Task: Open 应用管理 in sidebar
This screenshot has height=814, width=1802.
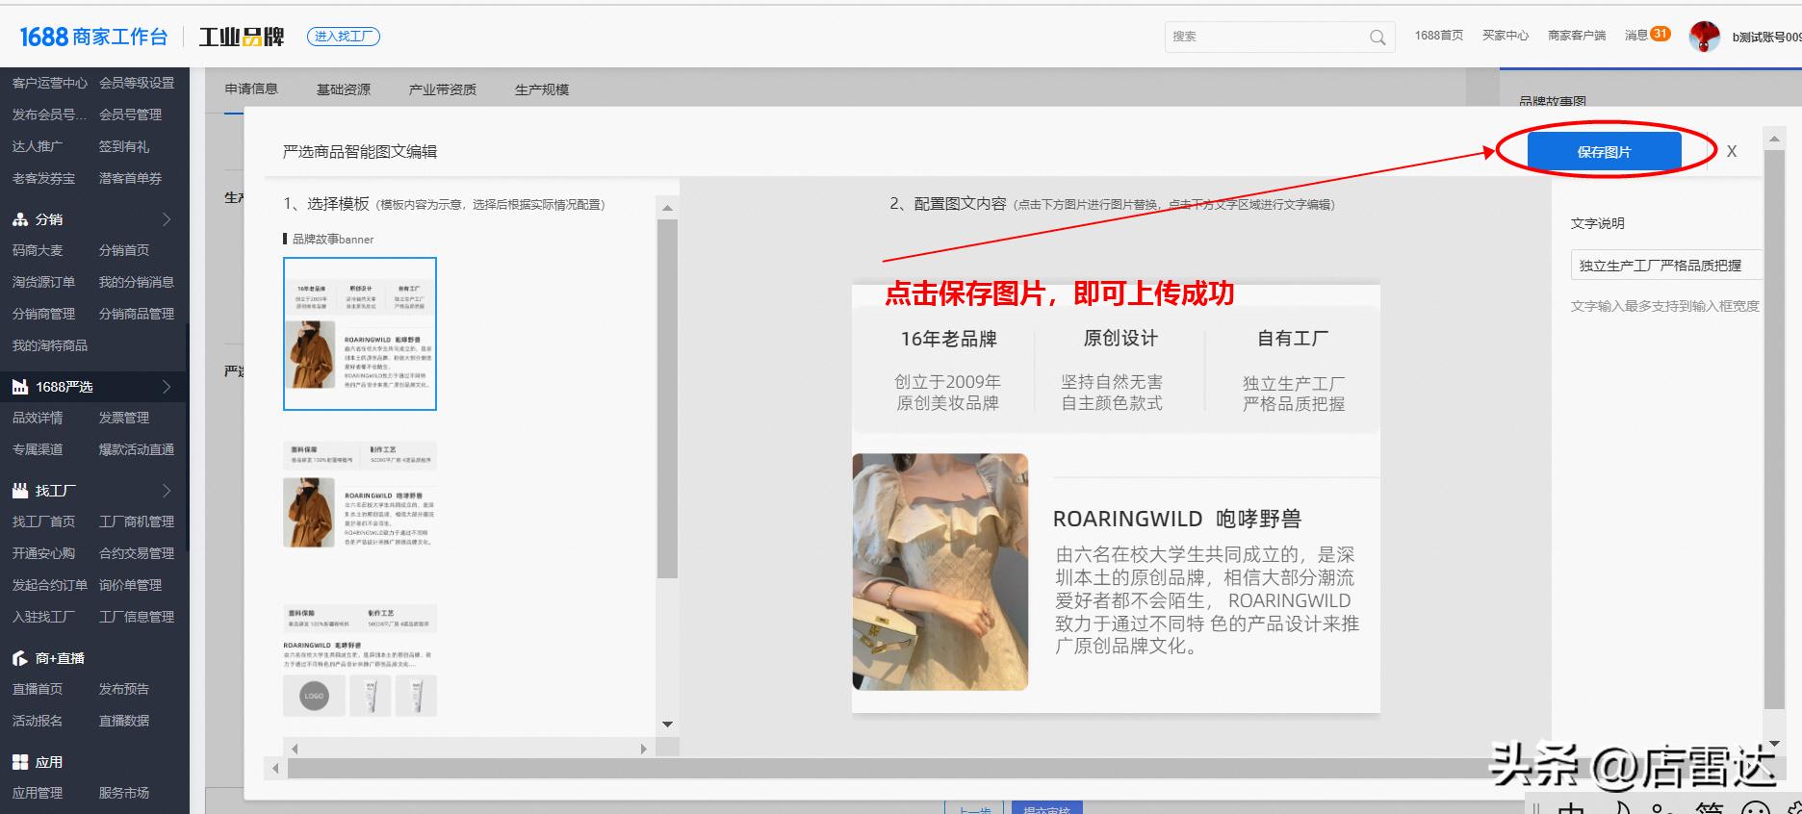Action: (x=38, y=793)
